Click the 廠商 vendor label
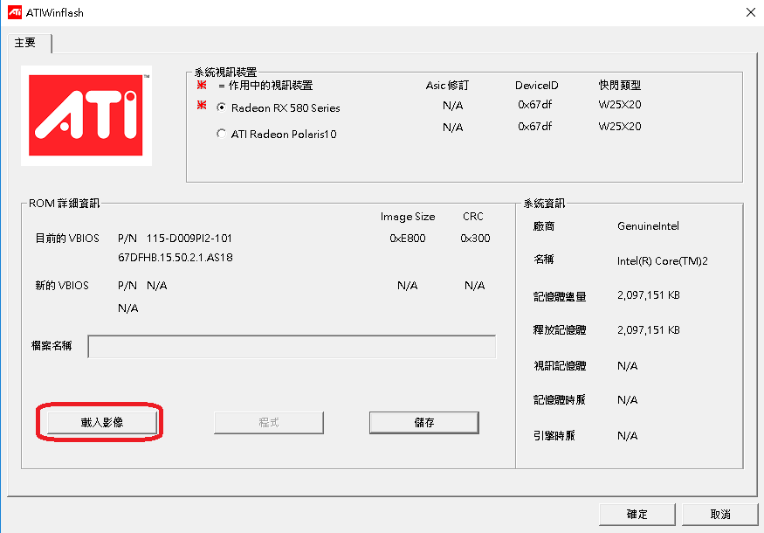Viewport: 764px width, 533px height. (x=544, y=226)
